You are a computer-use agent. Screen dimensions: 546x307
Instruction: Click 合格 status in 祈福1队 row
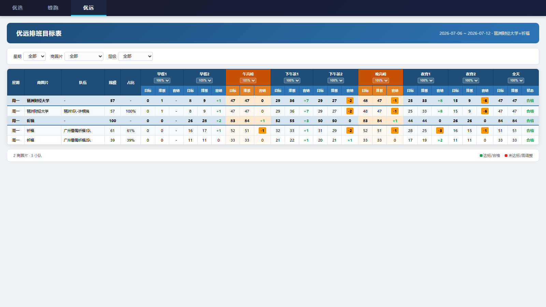[530, 131]
